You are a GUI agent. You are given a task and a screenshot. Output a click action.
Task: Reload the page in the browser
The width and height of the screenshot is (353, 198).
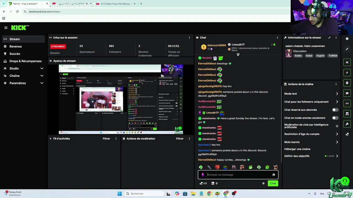point(17,12)
